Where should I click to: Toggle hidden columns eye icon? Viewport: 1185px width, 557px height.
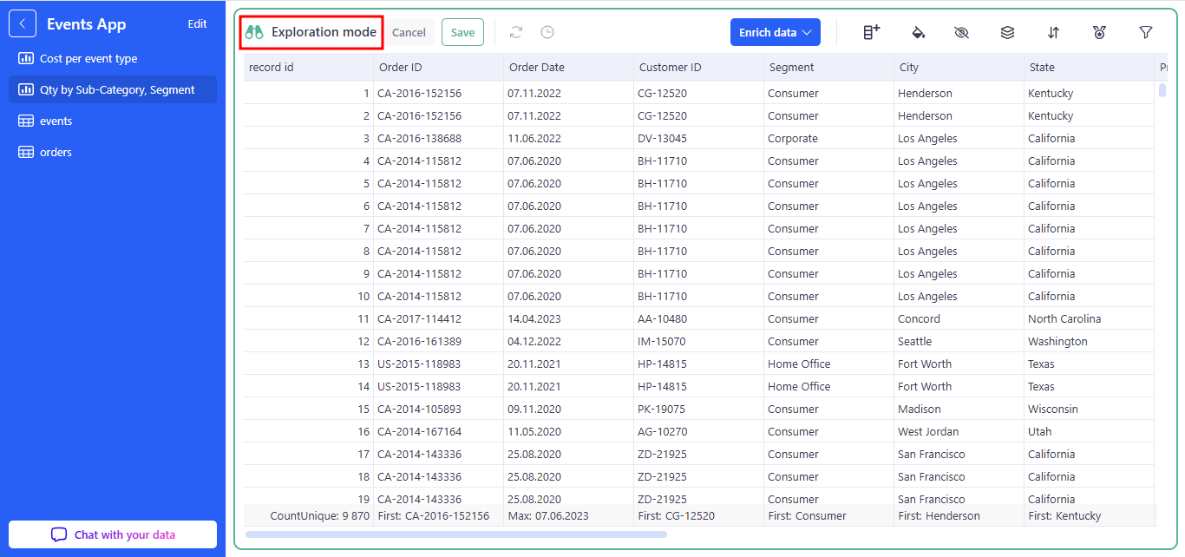pyautogui.click(x=961, y=32)
